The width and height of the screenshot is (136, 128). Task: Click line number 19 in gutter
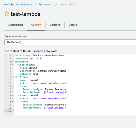[x=10, y=111]
